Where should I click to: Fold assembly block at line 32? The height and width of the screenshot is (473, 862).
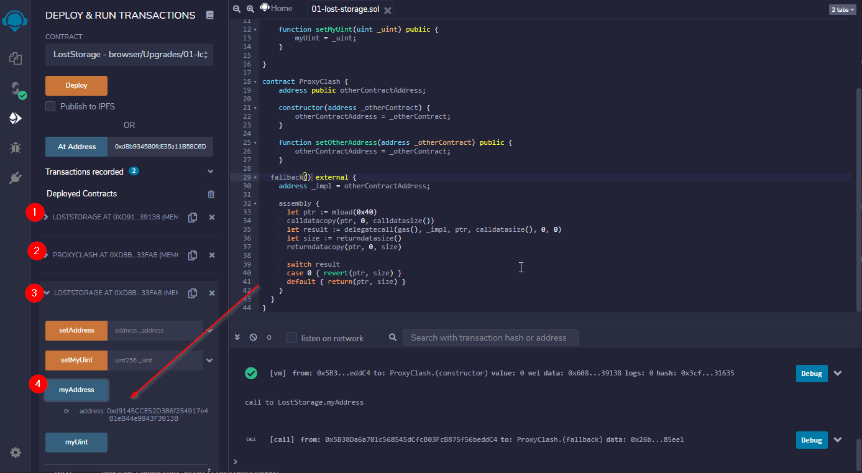coord(256,203)
